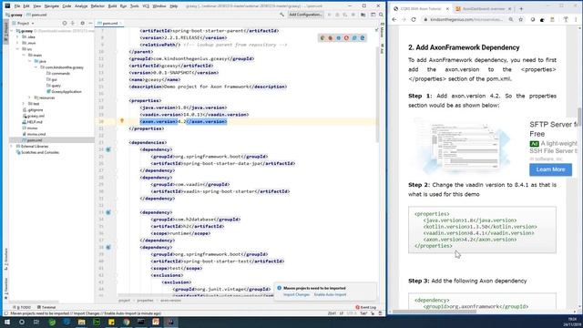Click Chrome zoom magnifier icon in address bar
This screenshot has width=583, height=328.
pyautogui.click(x=511, y=19)
